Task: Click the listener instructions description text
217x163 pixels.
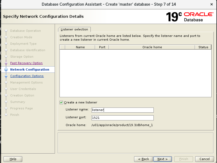Action: tap(130, 38)
